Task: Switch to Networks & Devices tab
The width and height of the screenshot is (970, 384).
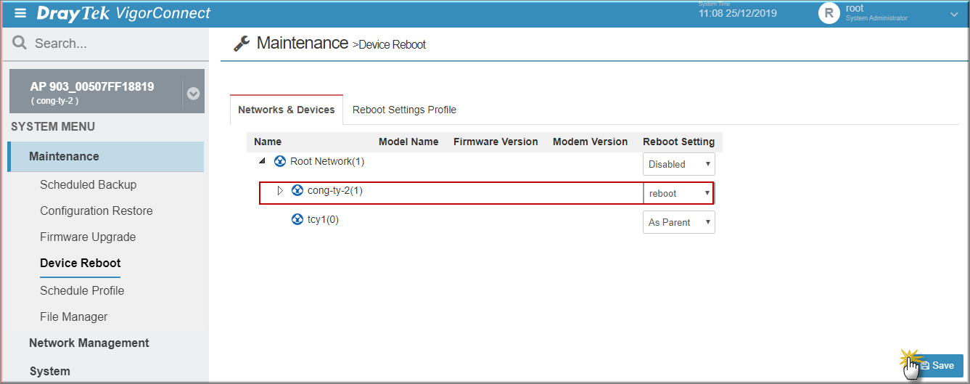Action: (287, 110)
